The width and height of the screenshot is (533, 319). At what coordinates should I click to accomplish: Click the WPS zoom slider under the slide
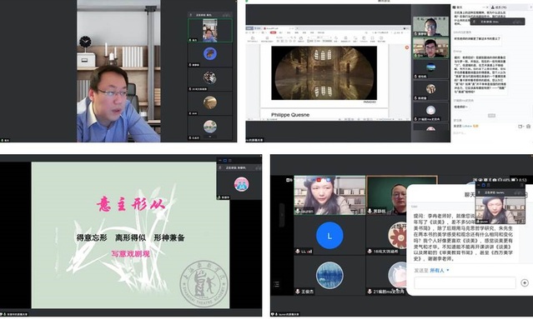point(385,119)
